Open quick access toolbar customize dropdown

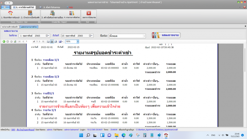point(9,3)
